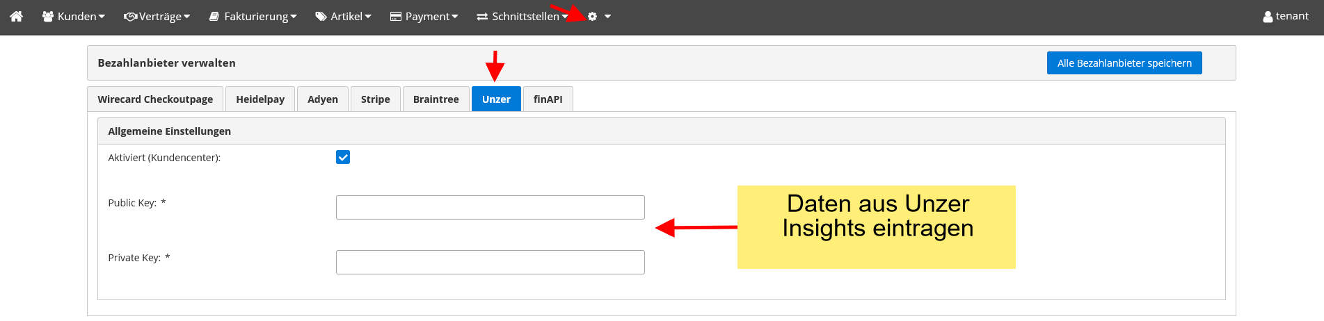1324x321 pixels.
Task: Uncheck the Aktiviert (Kundencenter) checkbox
Action: click(x=343, y=157)
